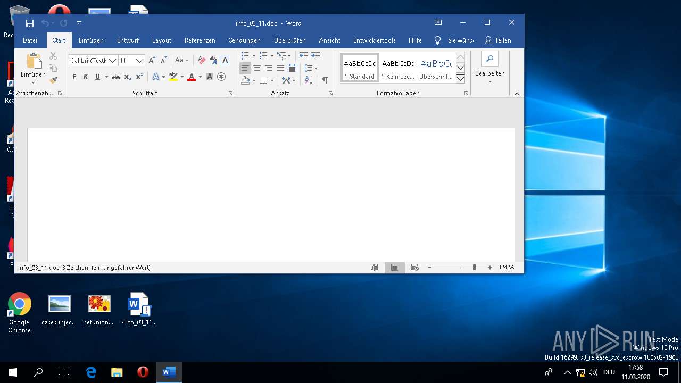Image resolution: width=681 pixels, height=383 pixels.
Task: Open line spacing dropdown
Action: pos(311,68)
